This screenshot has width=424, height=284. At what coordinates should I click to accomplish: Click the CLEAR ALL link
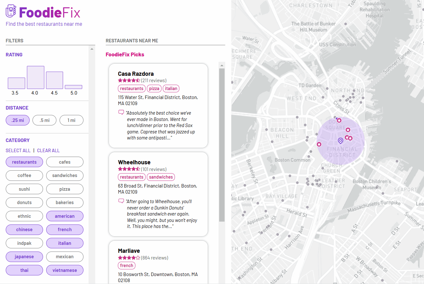[x=48, y=150]
